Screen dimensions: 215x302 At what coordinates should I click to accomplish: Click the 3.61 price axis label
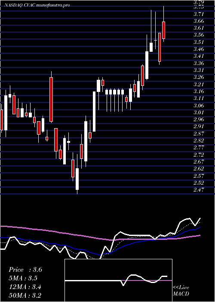pyautogui.click(x=198, y=28)
